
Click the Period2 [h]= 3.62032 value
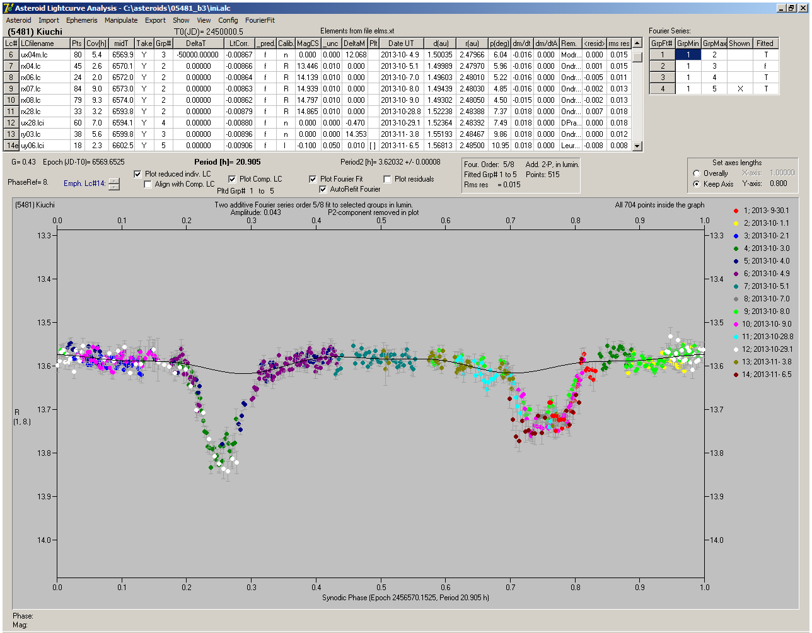click(x=390, y=162)
